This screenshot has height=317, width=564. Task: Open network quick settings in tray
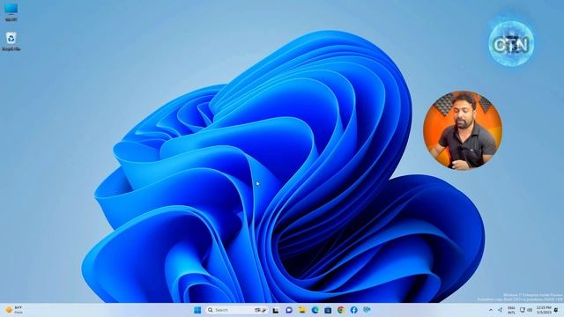point(523,310)
